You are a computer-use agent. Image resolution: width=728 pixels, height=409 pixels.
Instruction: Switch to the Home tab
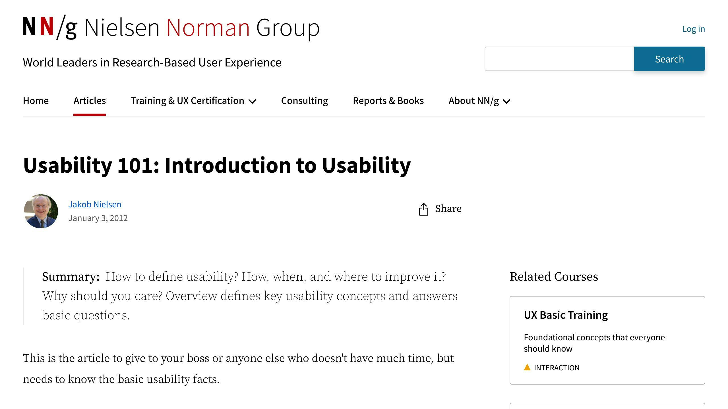(x=36, y=101)
